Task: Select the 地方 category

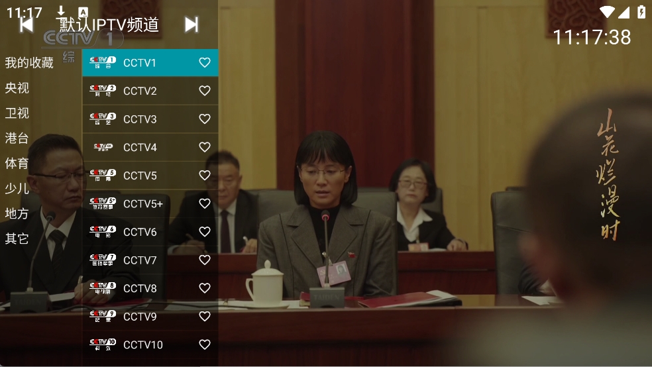Action: pyautogui.click(x=17, y=213)
